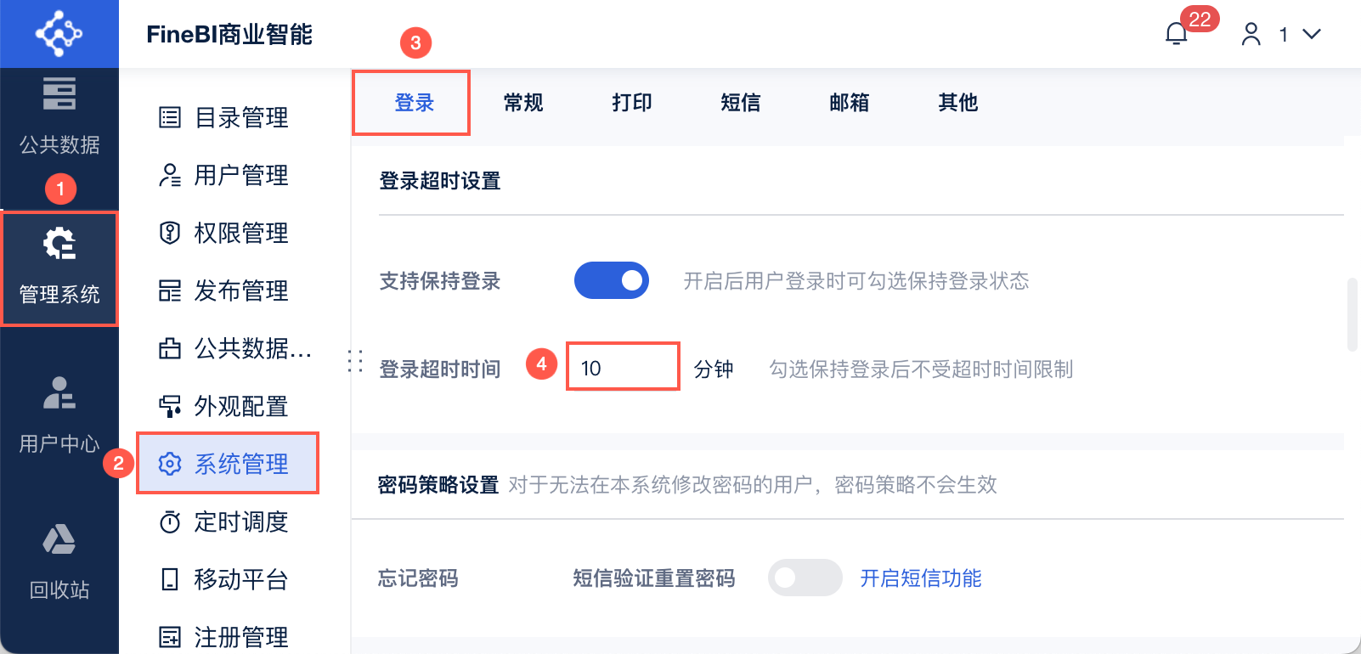
Task: Click the 权限管理 shield icon
Action: 170,233
